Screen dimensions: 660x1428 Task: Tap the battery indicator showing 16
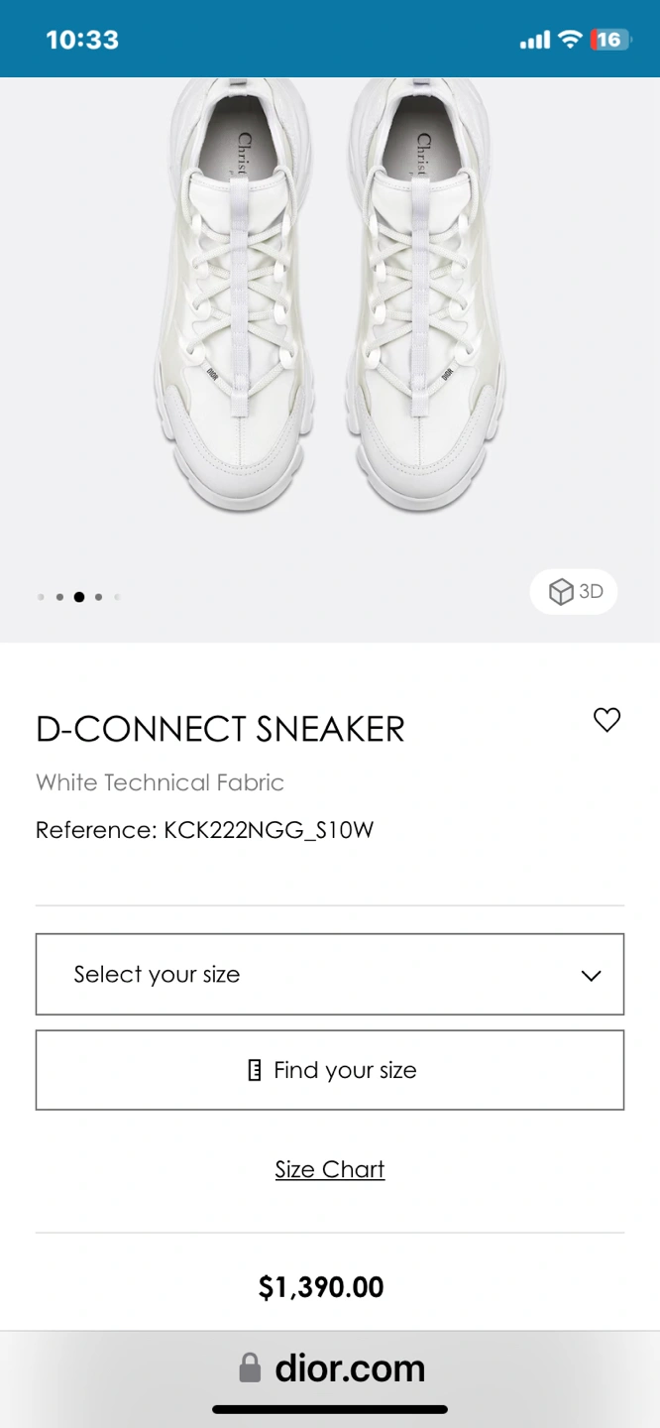coord(608,40)
